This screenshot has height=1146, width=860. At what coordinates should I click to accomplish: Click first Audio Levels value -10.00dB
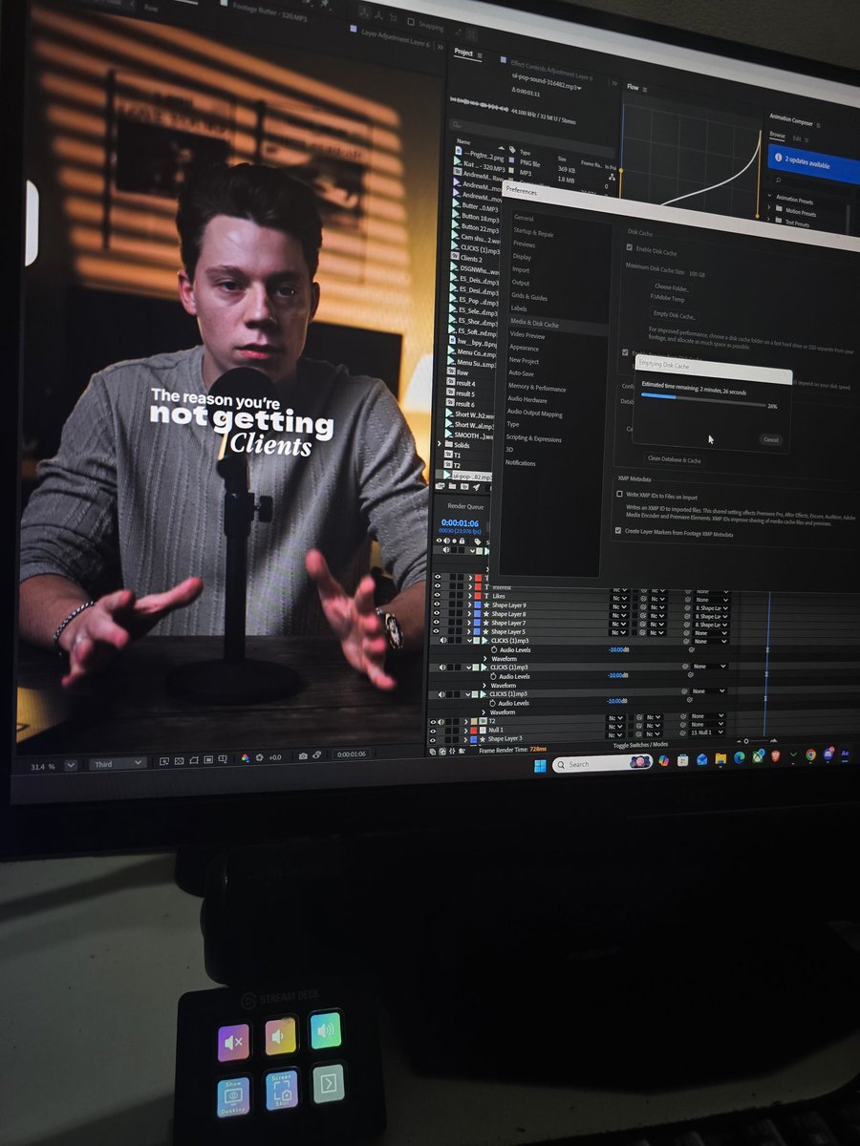click(x=618, y=650)
